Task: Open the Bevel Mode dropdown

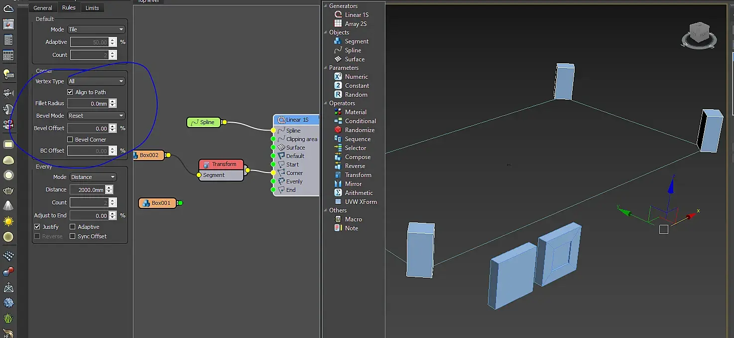Action: (96, 116)
